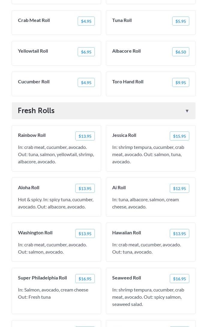
Task: Choose the Aloha Roll title
Action: point(29,187)
